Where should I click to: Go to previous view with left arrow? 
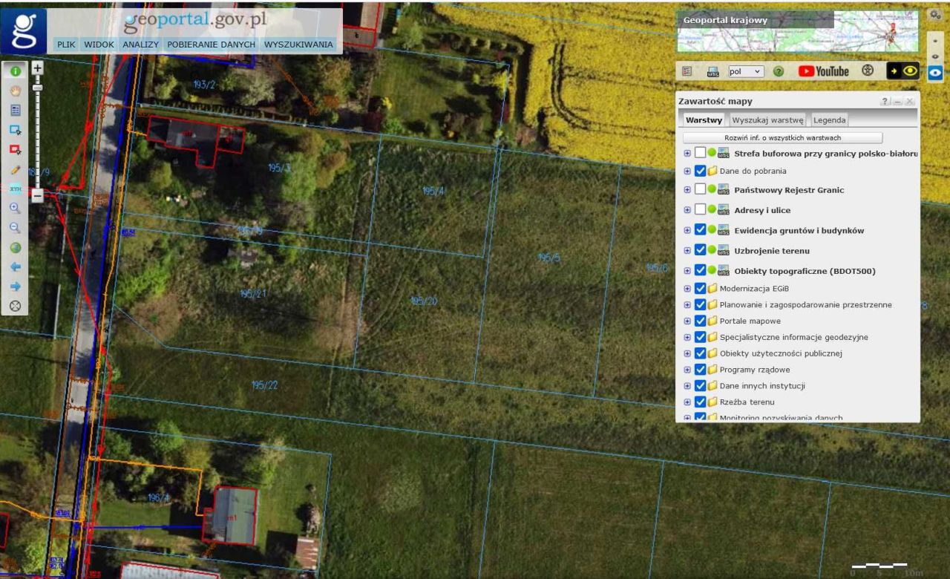coord(15,267)
